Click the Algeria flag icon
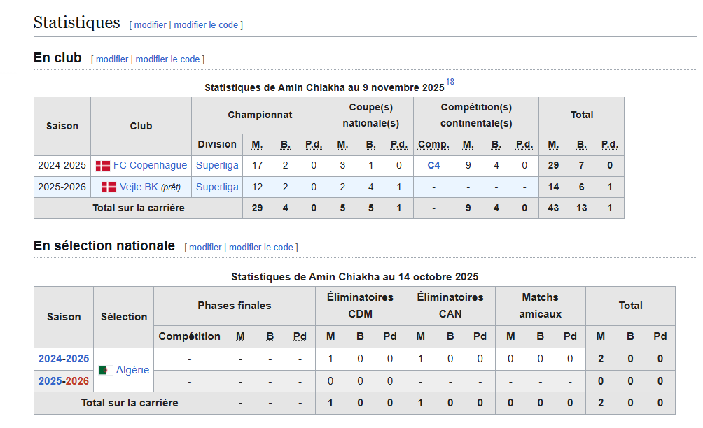This screenshot has width=703, height=428. [x=106, y=370]
